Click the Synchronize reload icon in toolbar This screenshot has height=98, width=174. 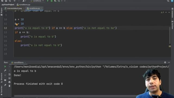pos(10,1)
